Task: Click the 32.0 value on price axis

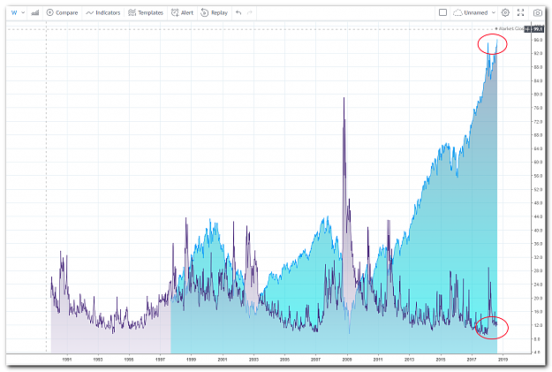Action: coord(538,257)
